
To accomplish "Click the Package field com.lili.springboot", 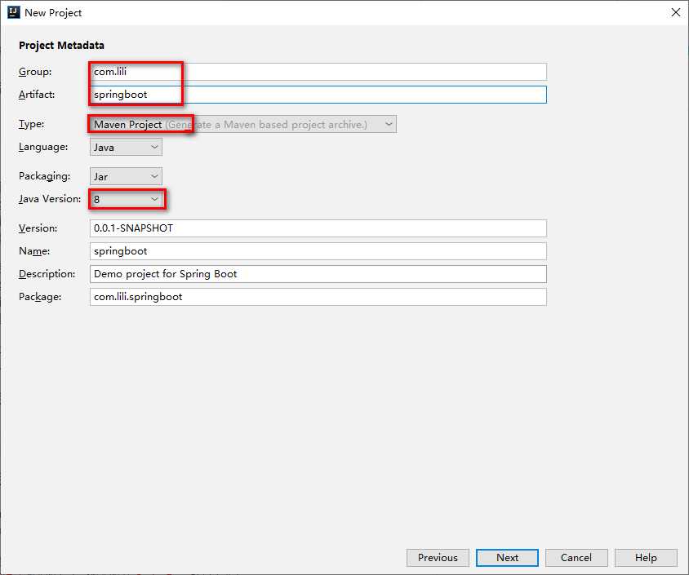I will [318, 297].
